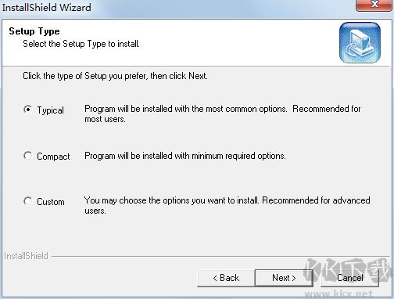
Task: Click the InstallShield Wizard title bar text
Action: (47, 7)
